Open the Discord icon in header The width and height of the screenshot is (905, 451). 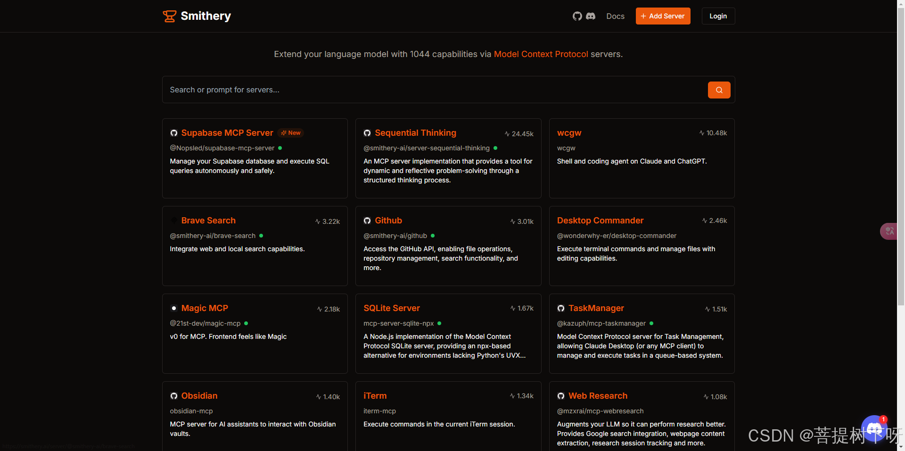(591, 16)
